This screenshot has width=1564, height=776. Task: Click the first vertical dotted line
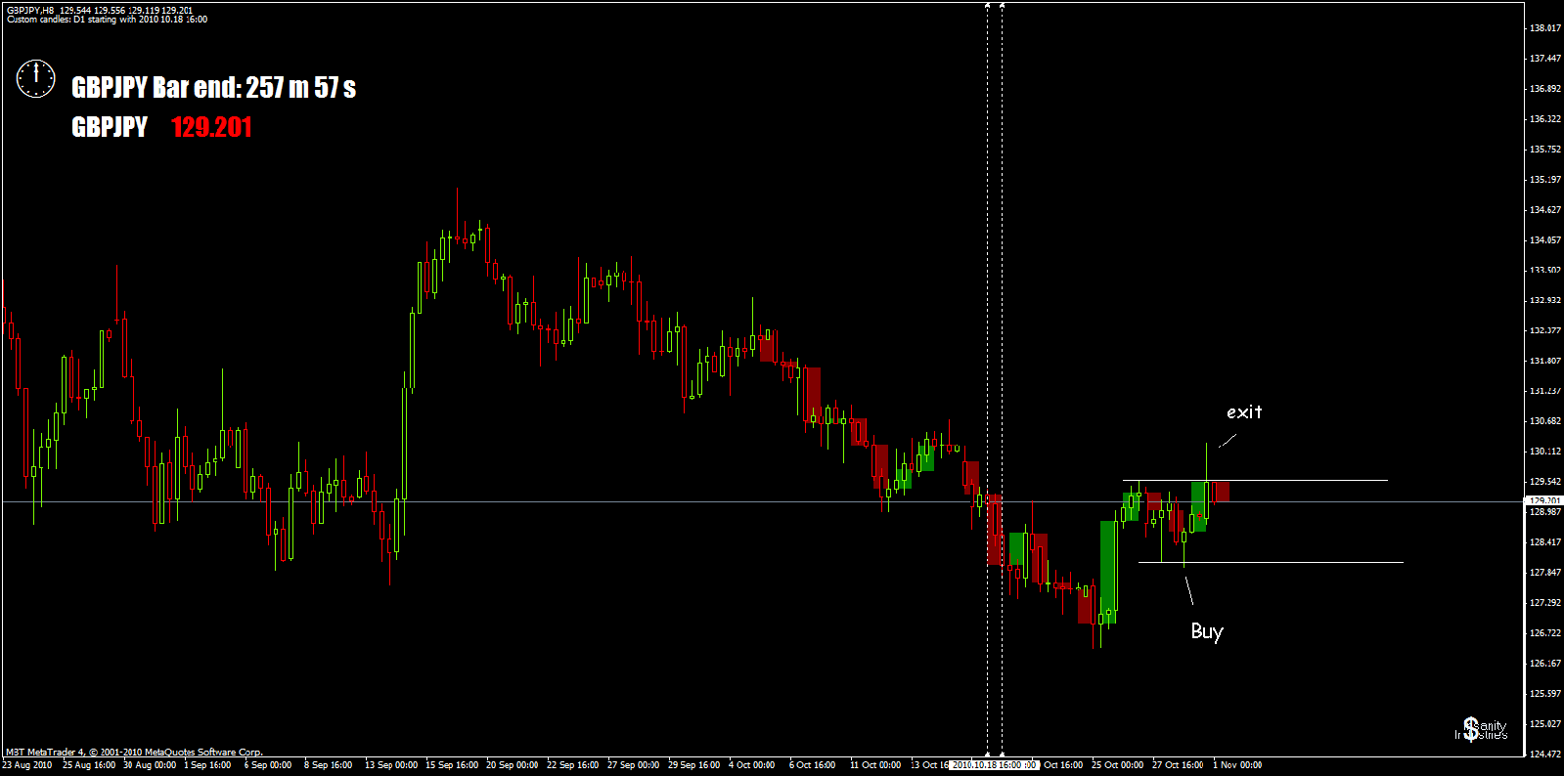tap(987, 381)
